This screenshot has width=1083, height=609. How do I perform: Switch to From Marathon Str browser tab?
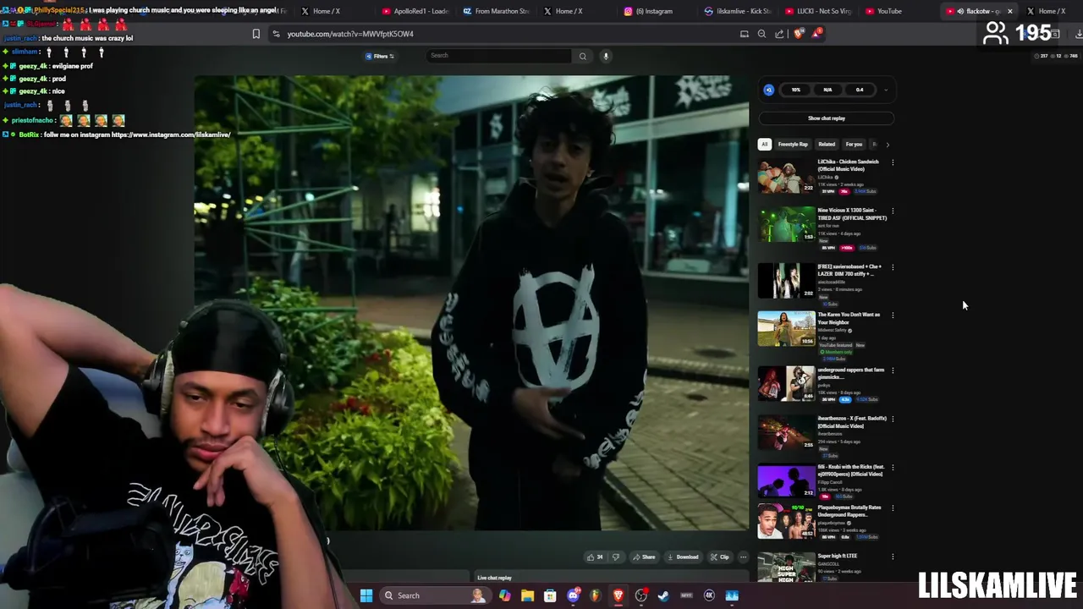(x=496, y=11)
